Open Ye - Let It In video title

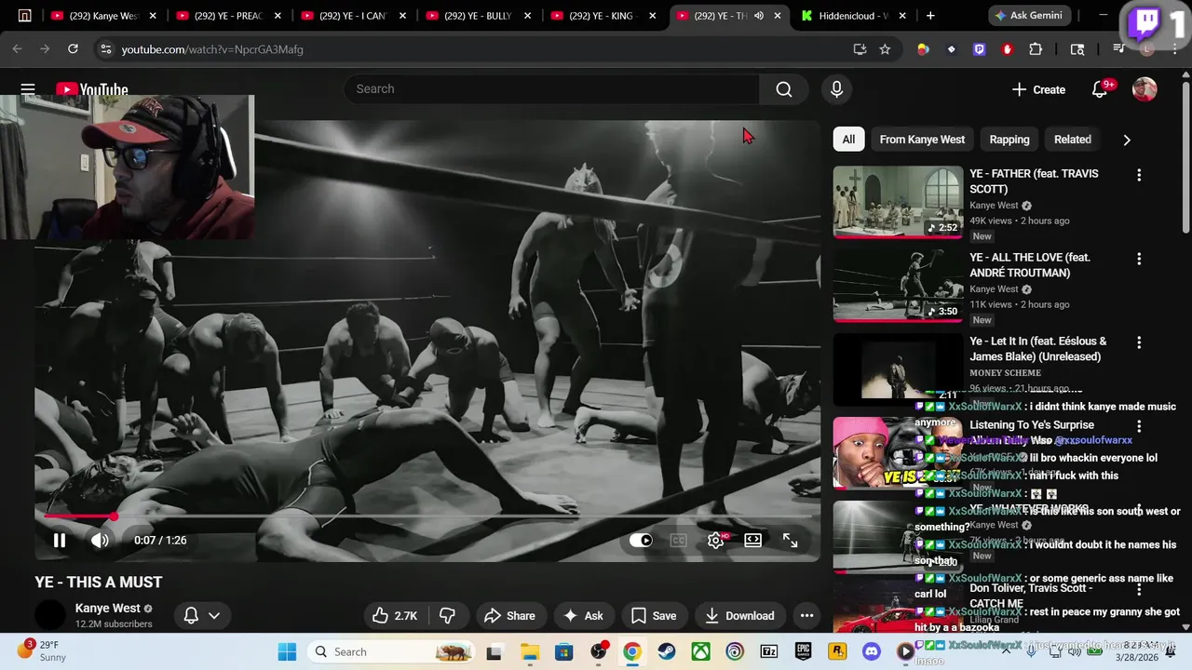pos(1038,349)
